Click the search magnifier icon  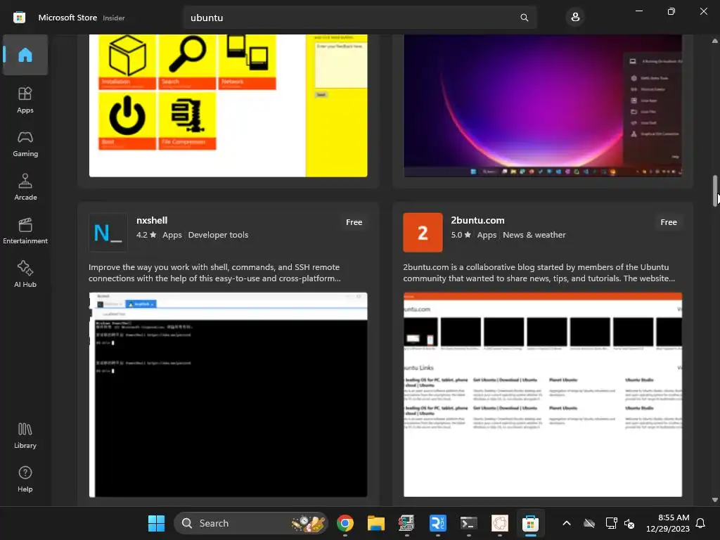(524, 18)
